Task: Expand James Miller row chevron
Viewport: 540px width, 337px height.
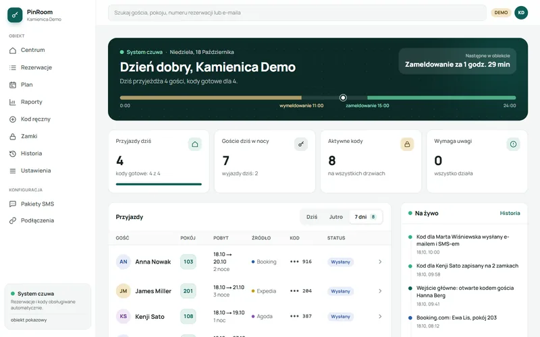Action: pos(380,291)
